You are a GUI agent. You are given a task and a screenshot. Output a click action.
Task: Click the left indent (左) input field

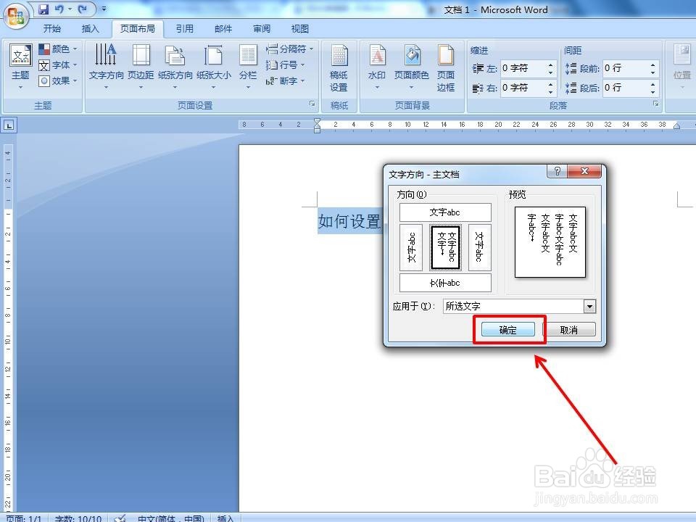(x=523, y=68)
